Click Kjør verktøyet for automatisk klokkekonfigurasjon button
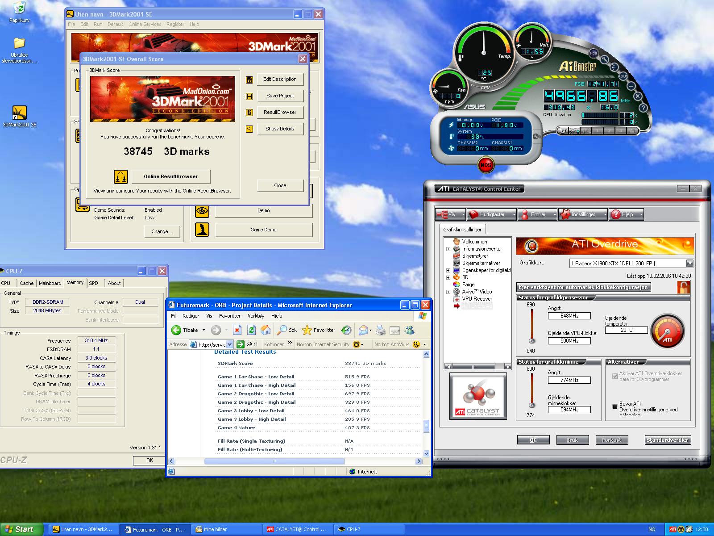The width and height of the screenshot is (714, 536). [583, 287]
